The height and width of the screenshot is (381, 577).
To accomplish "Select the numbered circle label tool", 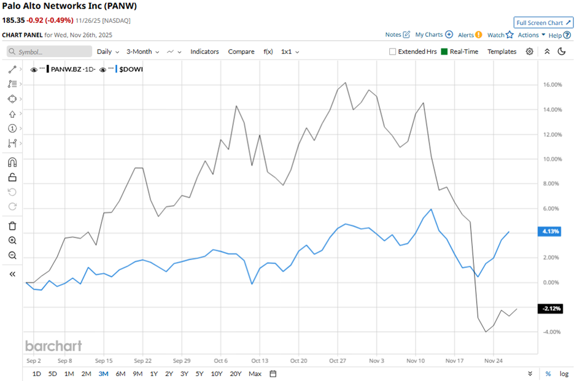I will click(x=12, y=128).
